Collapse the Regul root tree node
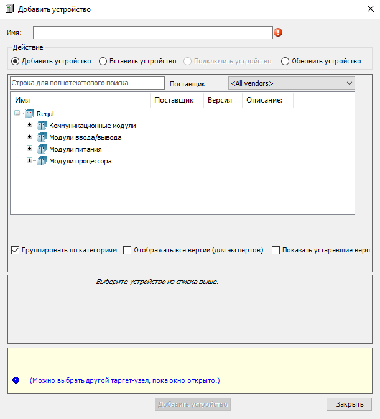The height and width of the screenshot is (419, 380). tap(17, 114)
